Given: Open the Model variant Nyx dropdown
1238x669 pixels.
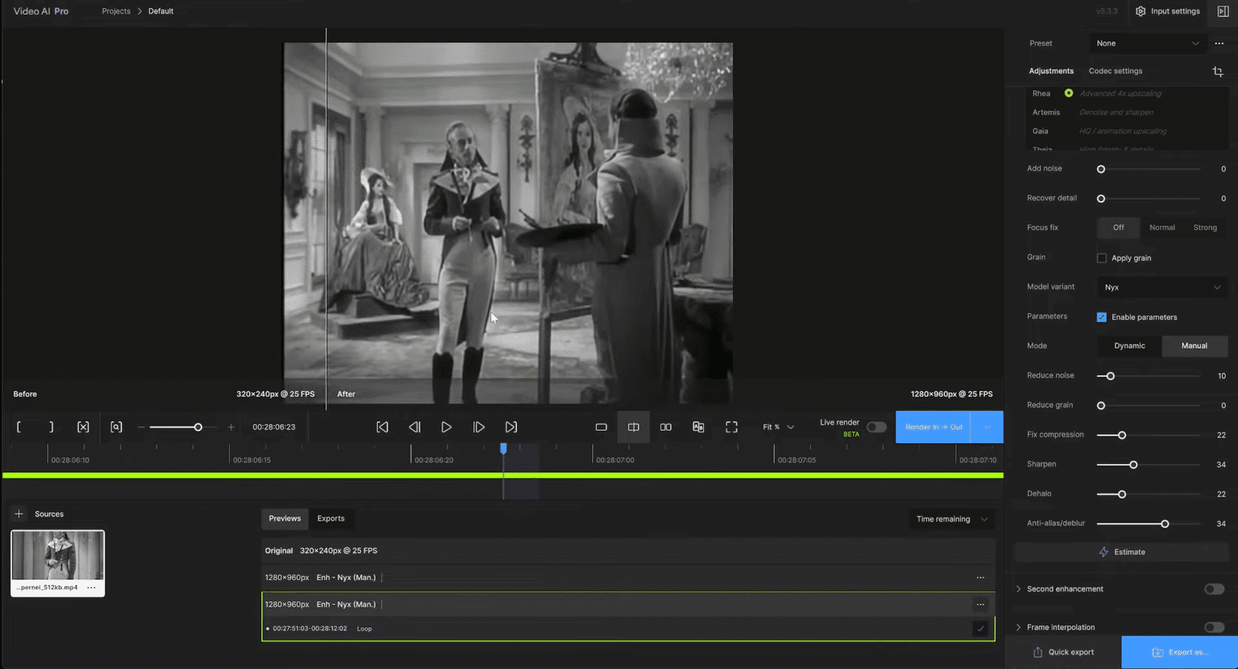Looking at the screenshot, I should [x=1161, y=287].
